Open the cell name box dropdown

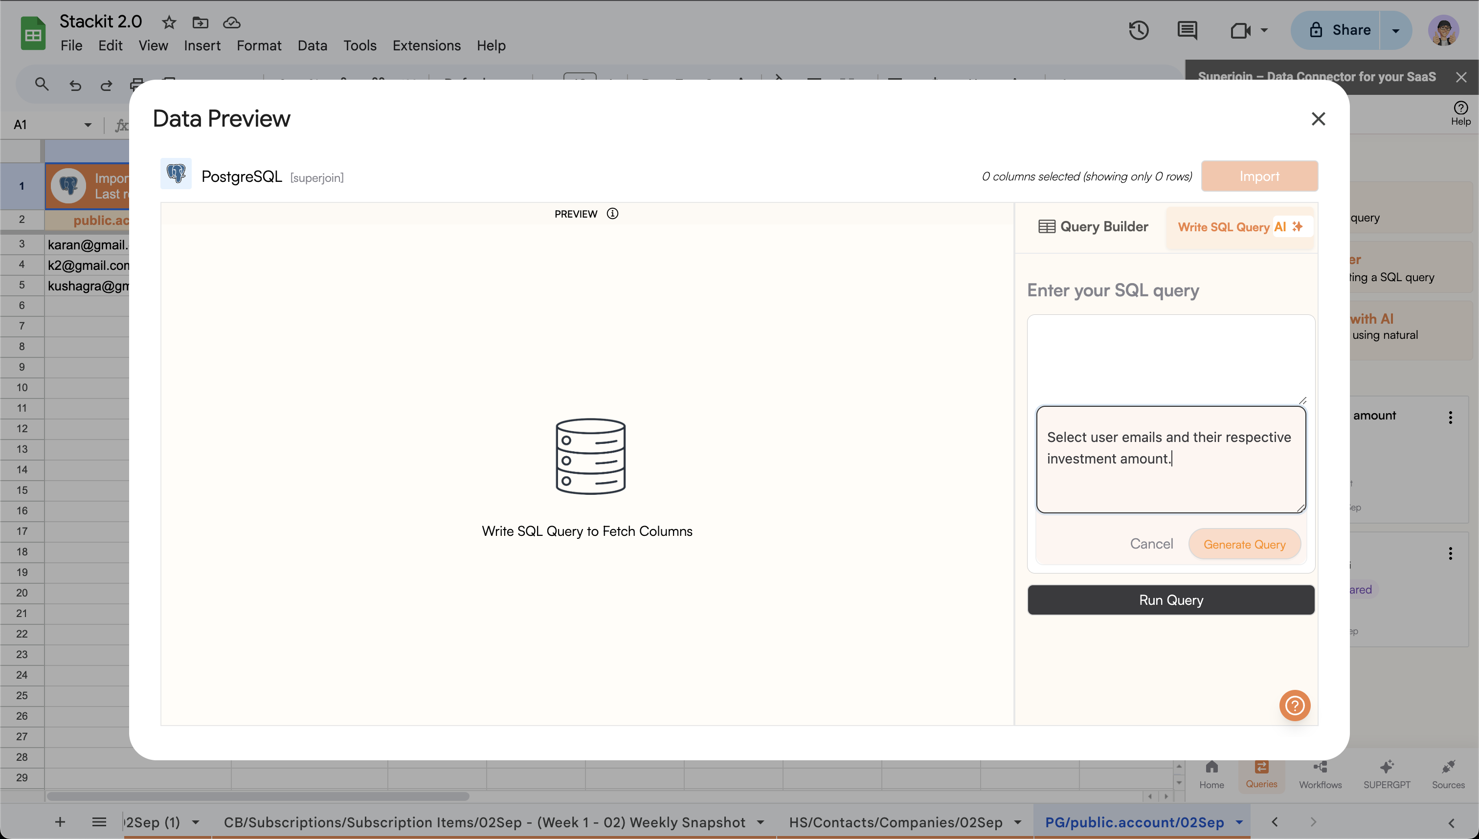[x=88, y=125]
